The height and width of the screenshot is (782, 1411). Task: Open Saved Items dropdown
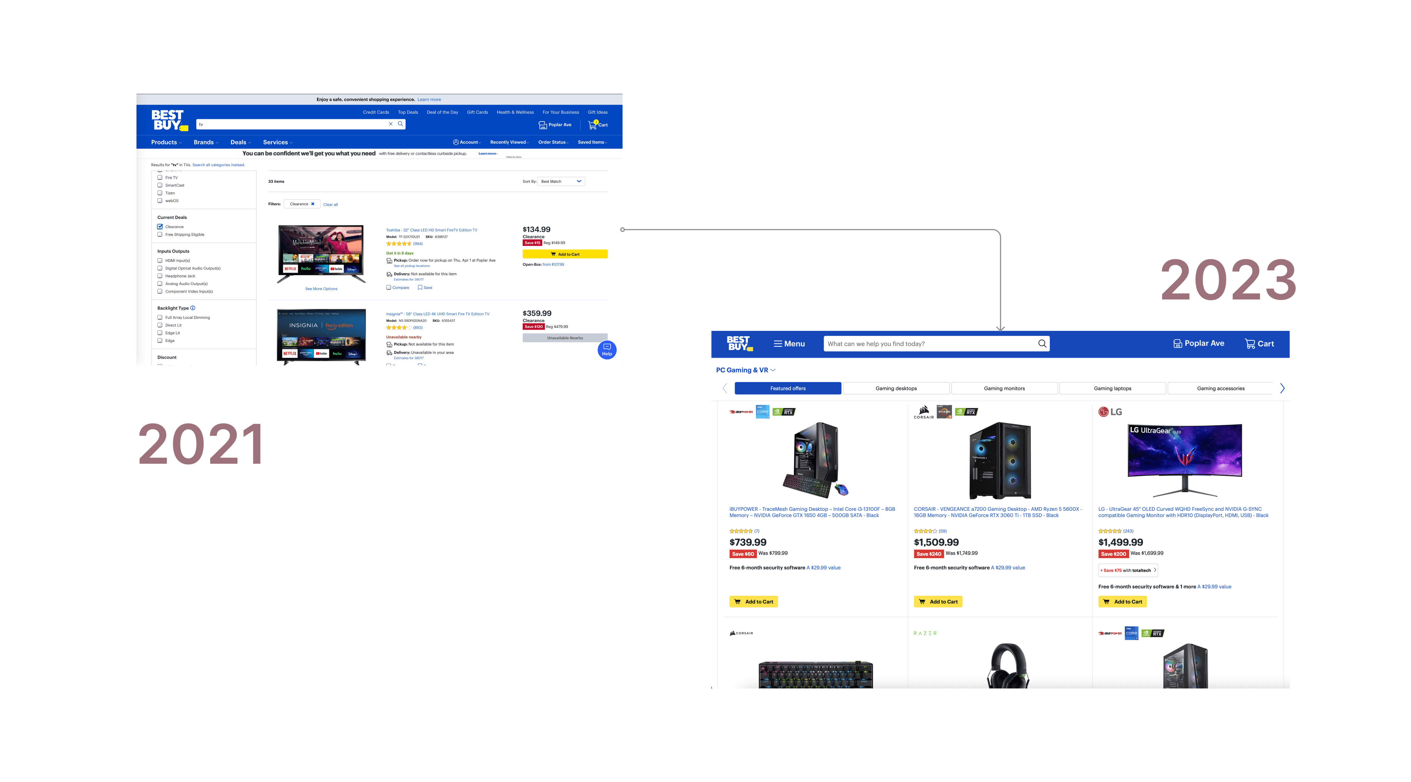593,142
